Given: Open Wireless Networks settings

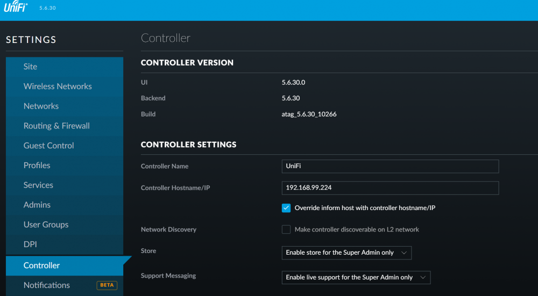Looking at the screenshot, I should point(65,86).
